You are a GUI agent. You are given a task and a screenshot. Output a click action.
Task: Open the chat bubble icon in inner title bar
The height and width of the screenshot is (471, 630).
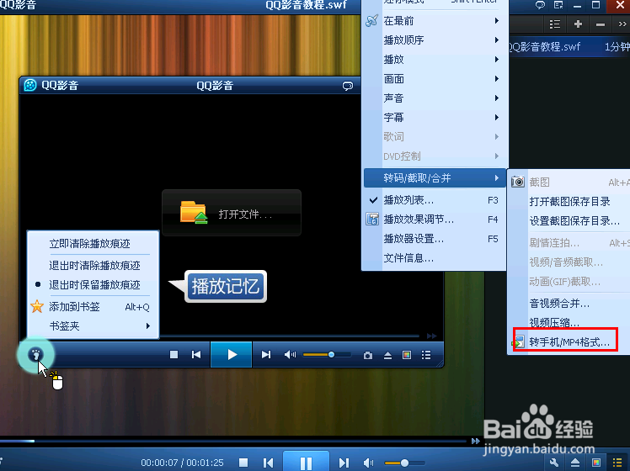(x=348, y=86)
